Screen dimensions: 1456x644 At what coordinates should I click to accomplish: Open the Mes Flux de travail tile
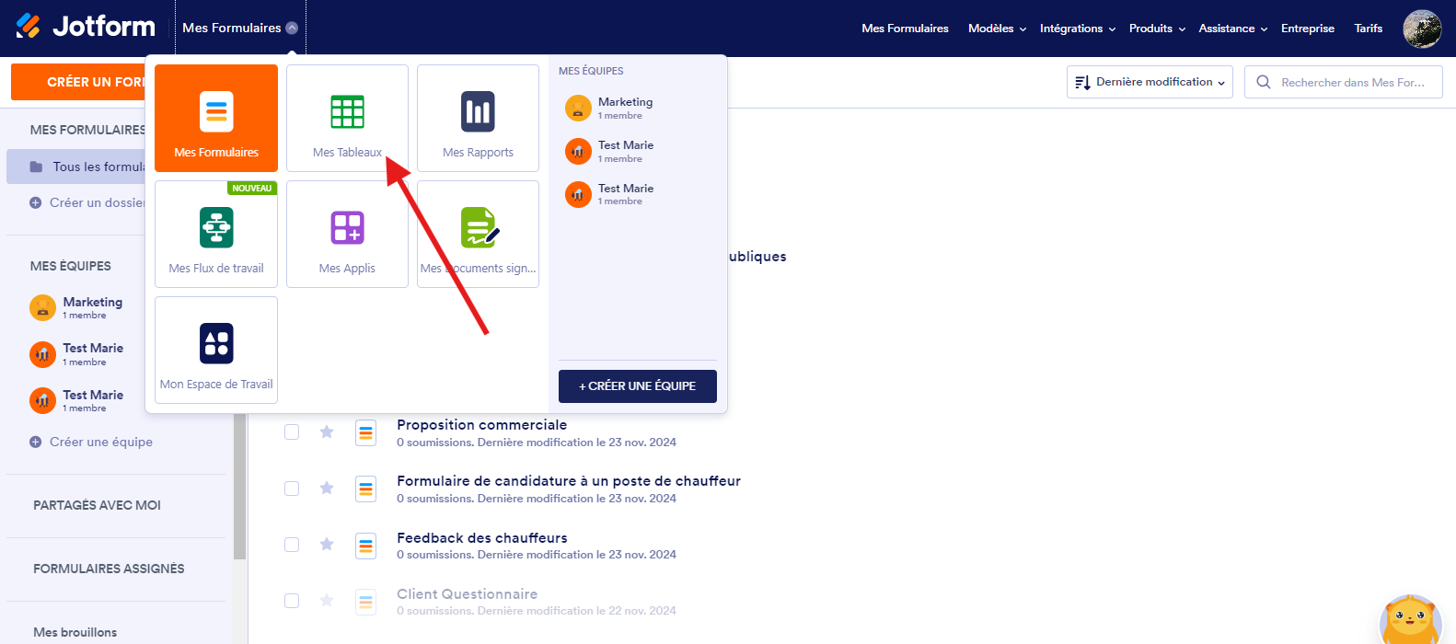pyautogui.click(x=216, y=234)
